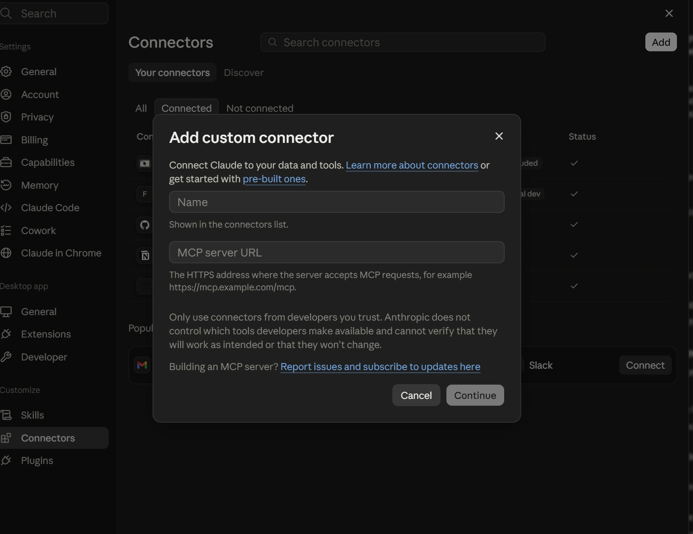Click the Name input field
693x534 pixels.
click(x=336, y=202)
